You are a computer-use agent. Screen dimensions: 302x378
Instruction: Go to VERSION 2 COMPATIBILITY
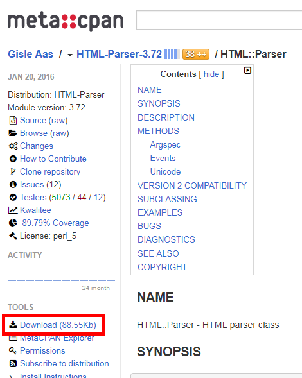coord(192,185)
